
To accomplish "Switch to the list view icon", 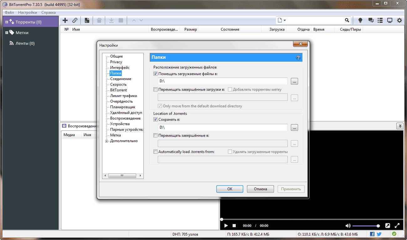I will 380,20.
